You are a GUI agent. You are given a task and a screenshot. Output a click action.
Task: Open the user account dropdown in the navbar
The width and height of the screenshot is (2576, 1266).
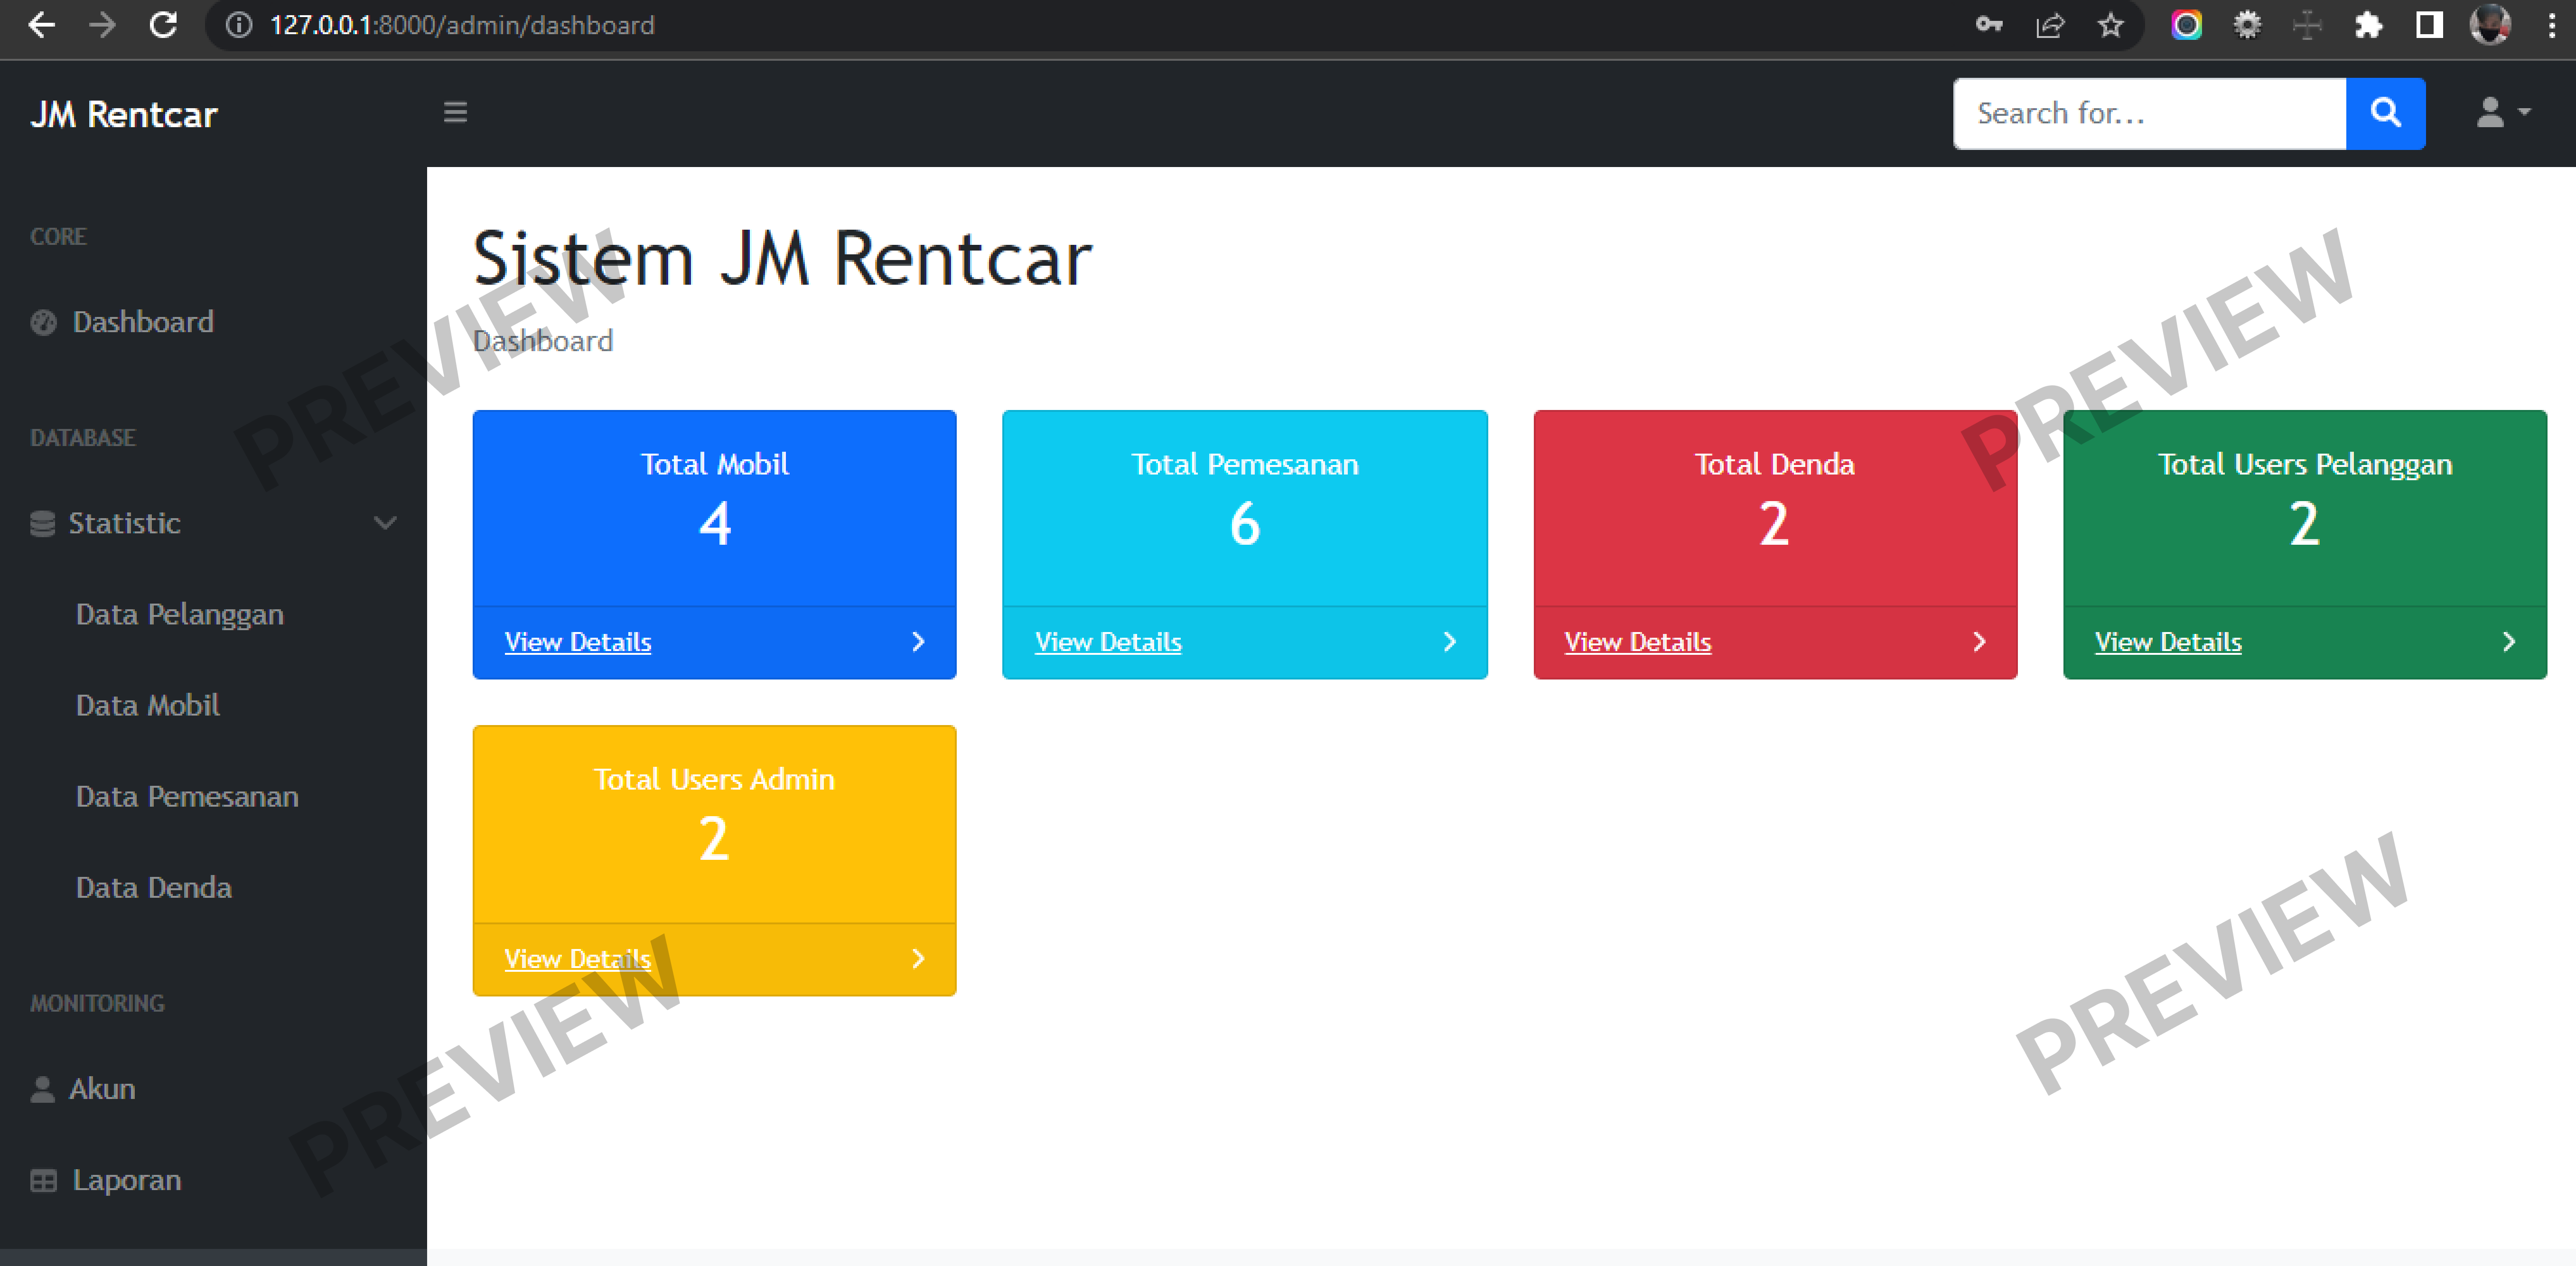[x=2503, y=112]
